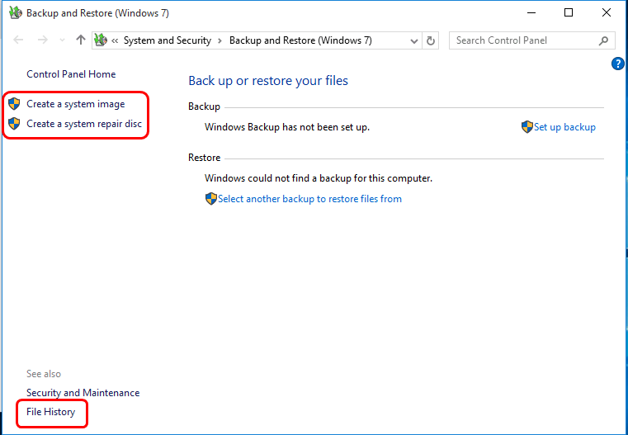
Task: Minimize the Backup and Restore window
Action: (x=531, y=13)
